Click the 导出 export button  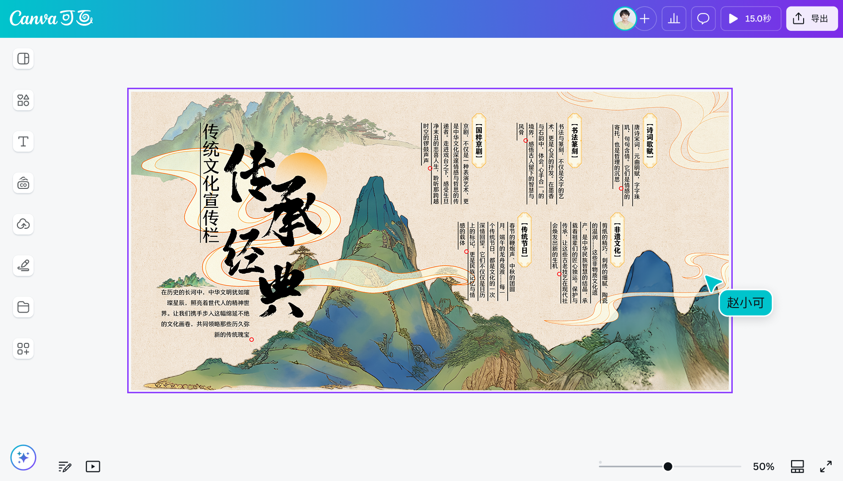[812, 19]
